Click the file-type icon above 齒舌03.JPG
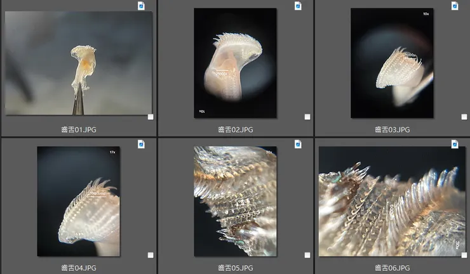 [455, 6]
